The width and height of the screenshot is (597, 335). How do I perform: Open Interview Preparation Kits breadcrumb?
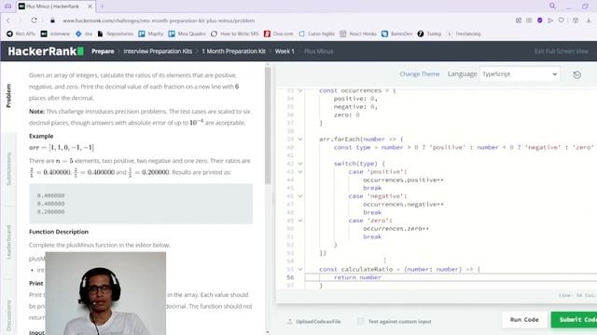click(x=158, y=51)
